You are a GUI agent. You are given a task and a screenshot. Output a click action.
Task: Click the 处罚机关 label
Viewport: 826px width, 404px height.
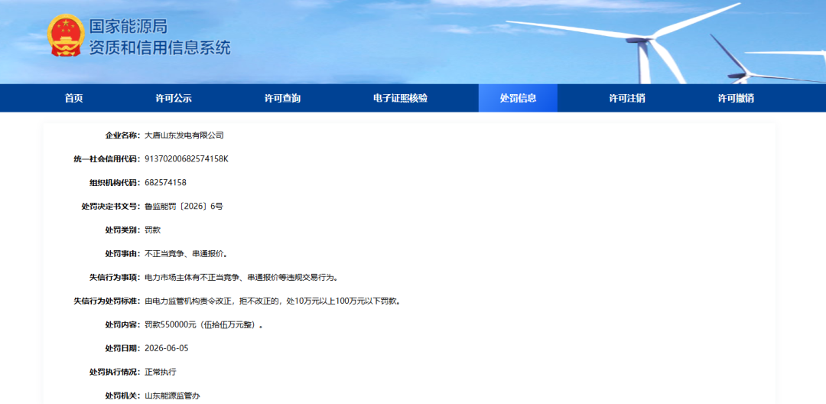(x=122, y=396)
